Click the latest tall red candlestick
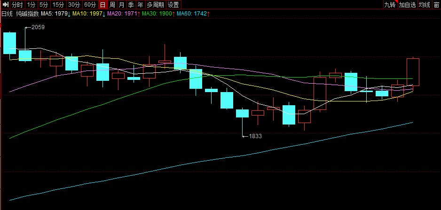 point(413,72)
